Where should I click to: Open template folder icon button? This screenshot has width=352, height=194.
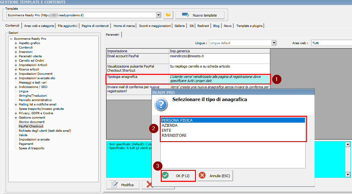pos(168,15)
